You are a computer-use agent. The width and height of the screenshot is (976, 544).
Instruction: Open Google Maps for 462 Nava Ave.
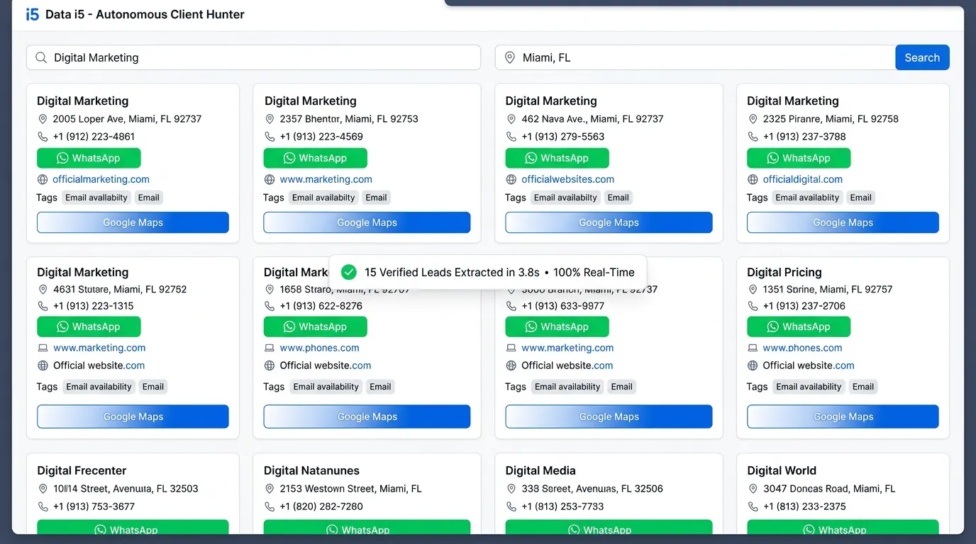coord(609,222)
